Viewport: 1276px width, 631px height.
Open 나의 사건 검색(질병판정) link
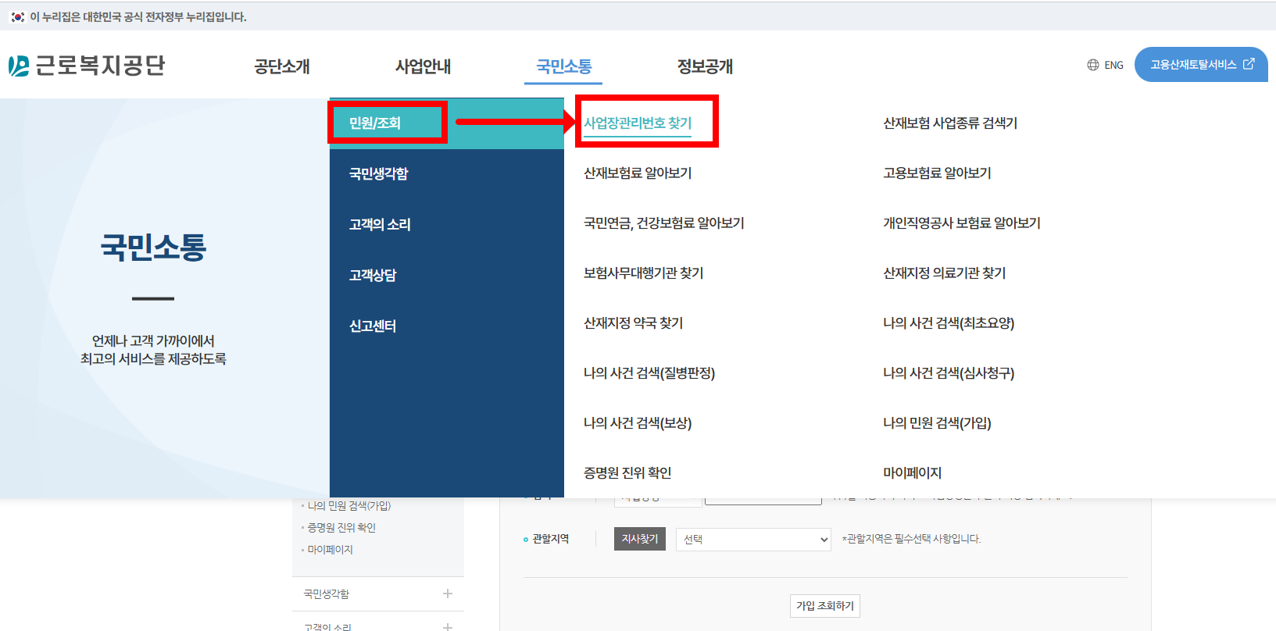[x=649, y=373]
